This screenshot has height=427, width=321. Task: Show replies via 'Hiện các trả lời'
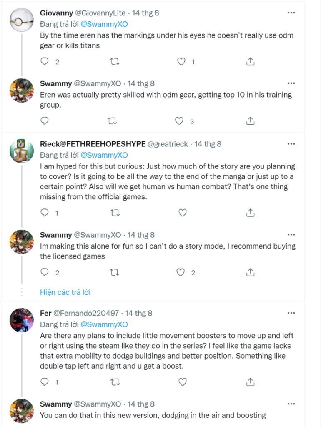65,292
